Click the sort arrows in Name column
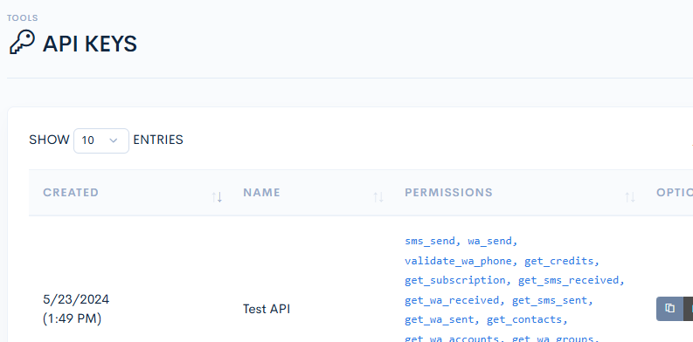This screenshot has height=342, width=693. point(378,197)
